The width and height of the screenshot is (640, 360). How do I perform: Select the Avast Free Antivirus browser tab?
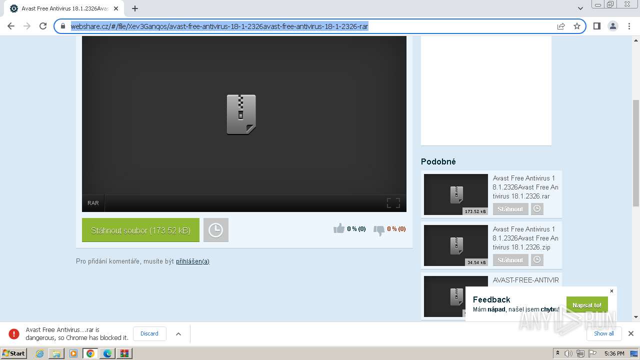(x=64, y=8)
